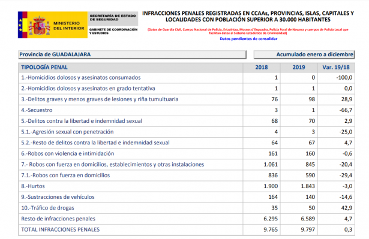
Task: Select the 9.797 total value for 2019
Action: [x=308, y=229]
